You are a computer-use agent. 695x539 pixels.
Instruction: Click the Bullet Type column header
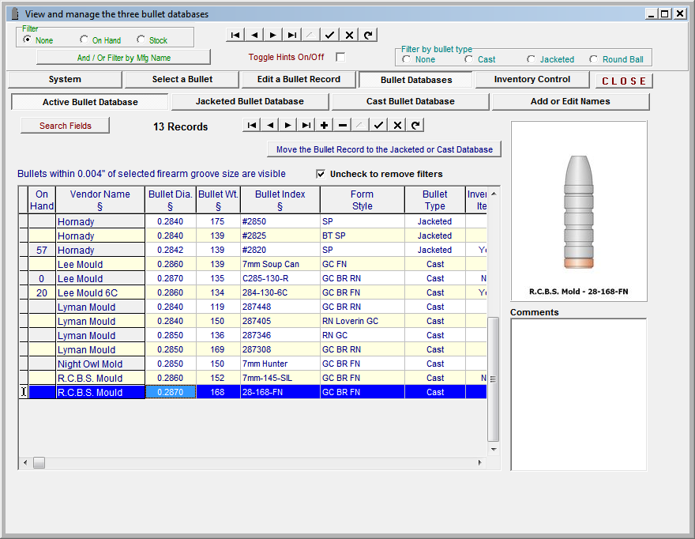tap(435, 200)
